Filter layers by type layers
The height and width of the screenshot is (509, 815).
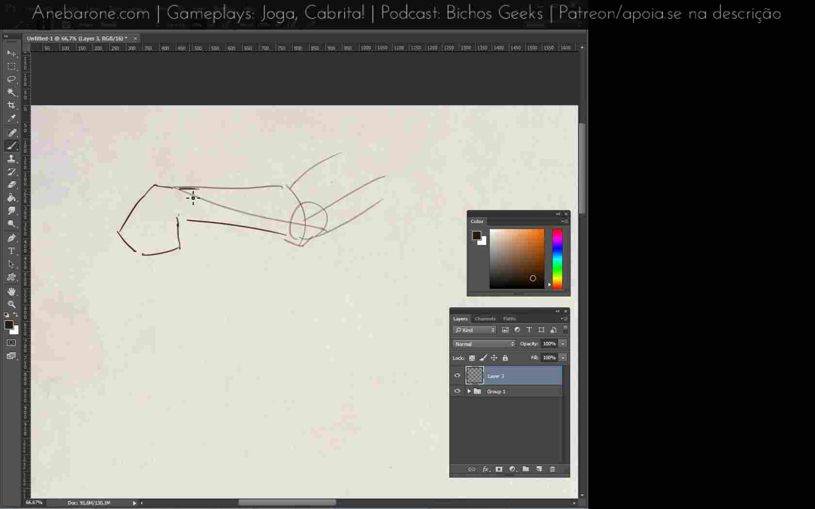[529, 330]
